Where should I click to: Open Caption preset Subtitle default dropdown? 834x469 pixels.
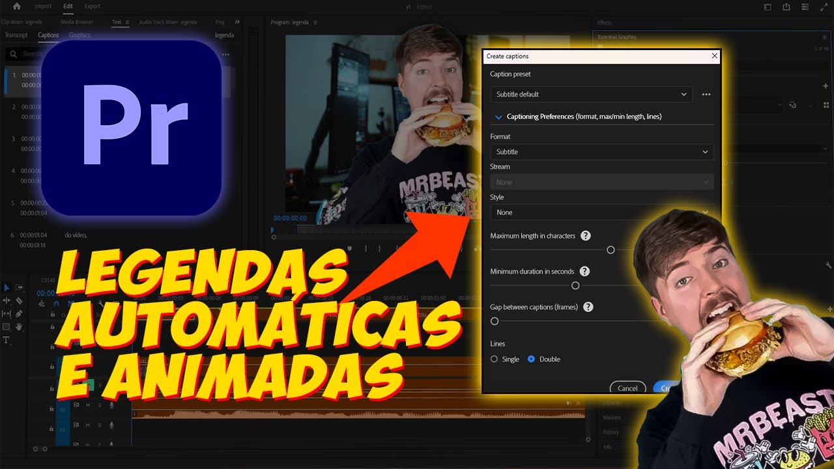(x=591, y=94)
